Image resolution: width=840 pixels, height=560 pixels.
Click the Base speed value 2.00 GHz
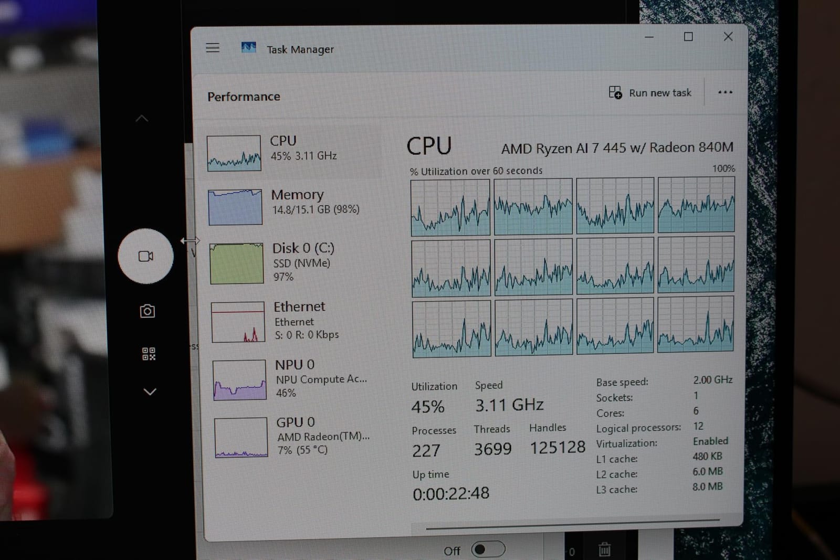coord(712,379)
